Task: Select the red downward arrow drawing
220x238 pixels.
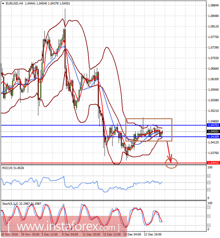Action: pyautogui.click(x=169, y=152)
